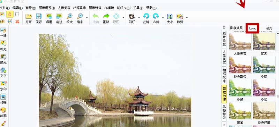Select the 影楼效果 top tab

point(236,28)
